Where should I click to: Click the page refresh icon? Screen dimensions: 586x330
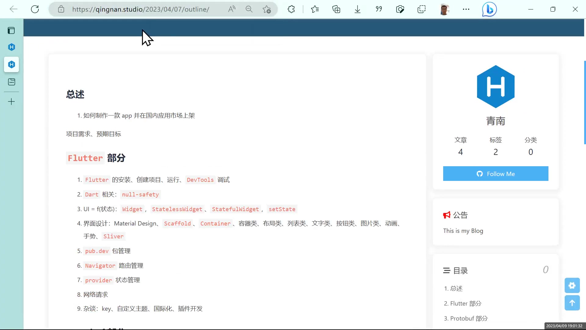click(34, 9)
